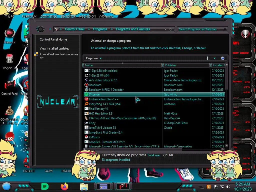Click the LoopBe1 Internal MIDI Port icon

(86, 142)
